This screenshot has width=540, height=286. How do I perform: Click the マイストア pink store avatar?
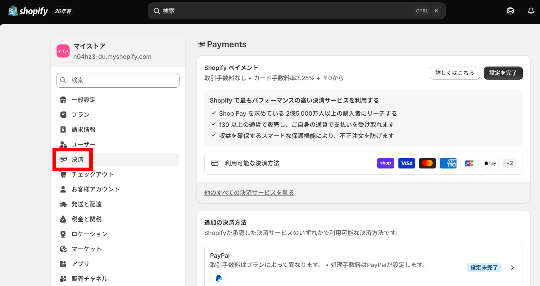coord(63,51)
